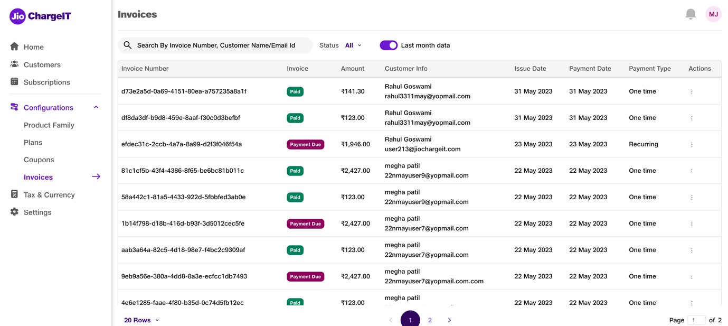
Task: Open actions menu for invoice efdec31c
Action: click(692, 144)
